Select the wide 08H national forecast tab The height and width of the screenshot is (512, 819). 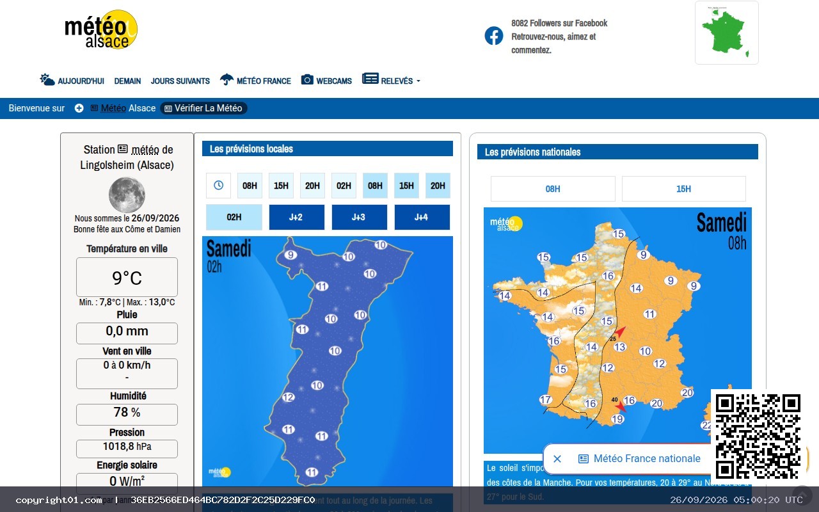(553, 189)
